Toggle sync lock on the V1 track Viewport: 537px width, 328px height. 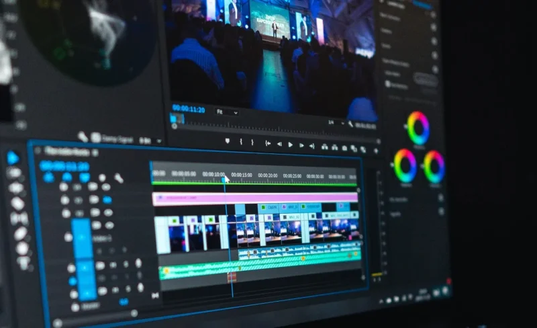97,225
